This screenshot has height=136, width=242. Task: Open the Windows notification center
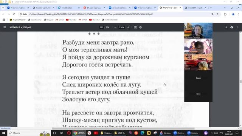pos(237,133)
